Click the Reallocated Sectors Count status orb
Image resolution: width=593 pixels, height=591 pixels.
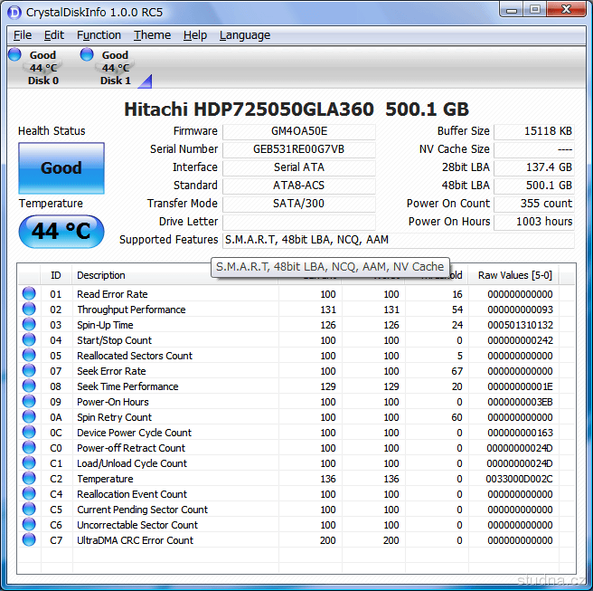[x=29, y=356]
